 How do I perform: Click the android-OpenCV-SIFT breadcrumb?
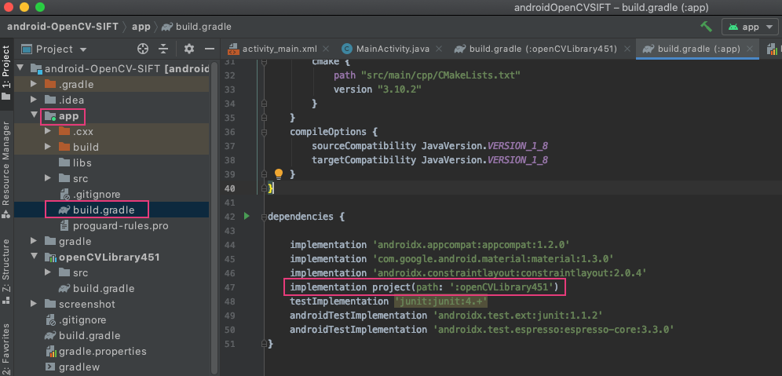click(62, 27)
